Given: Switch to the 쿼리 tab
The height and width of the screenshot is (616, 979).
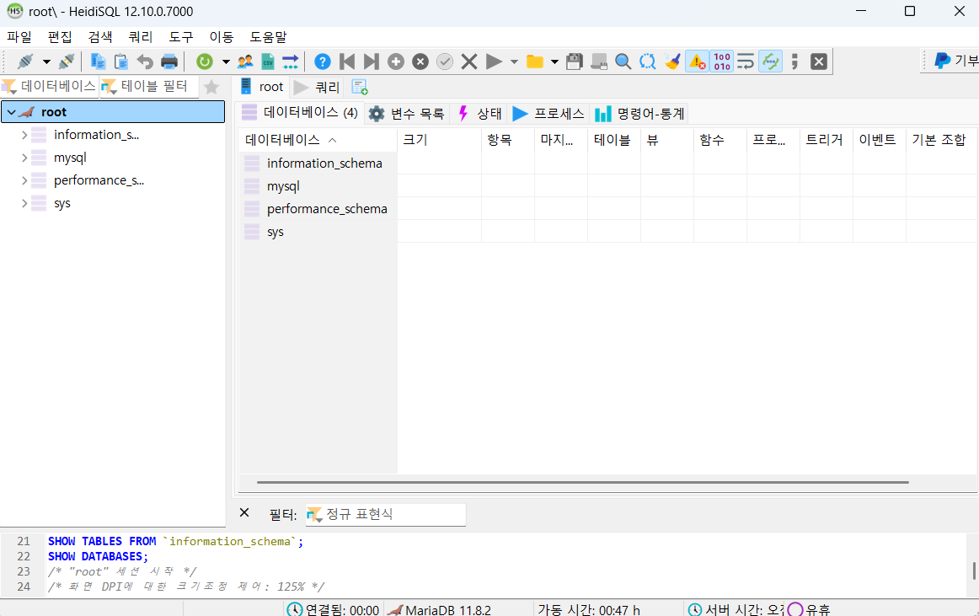Looking at the screenshot, I should [x=317, y=87].
